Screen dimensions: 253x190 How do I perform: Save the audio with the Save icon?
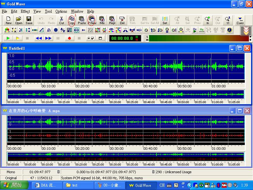tap(29, 20)
